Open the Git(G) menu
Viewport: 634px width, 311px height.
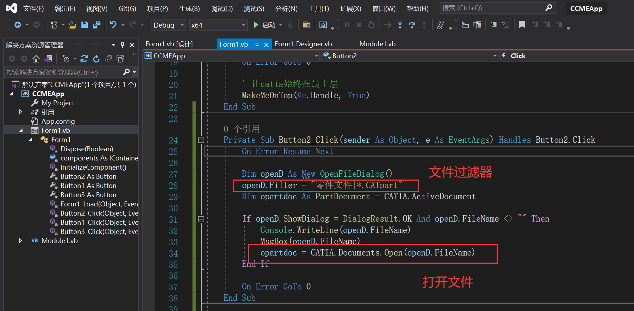pyautogui.click(x=127, y=8)
